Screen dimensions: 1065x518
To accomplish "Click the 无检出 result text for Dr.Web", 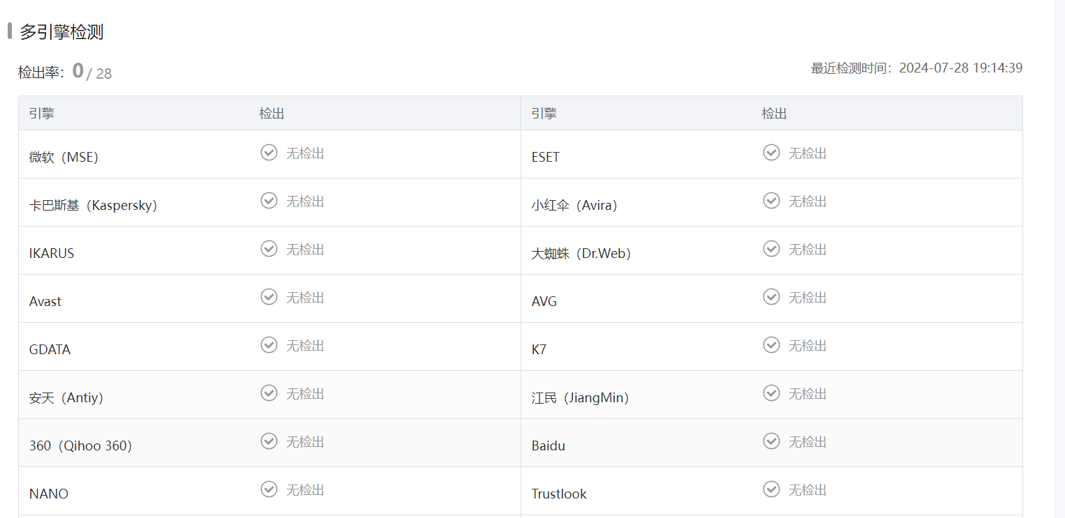I will 807,249.
